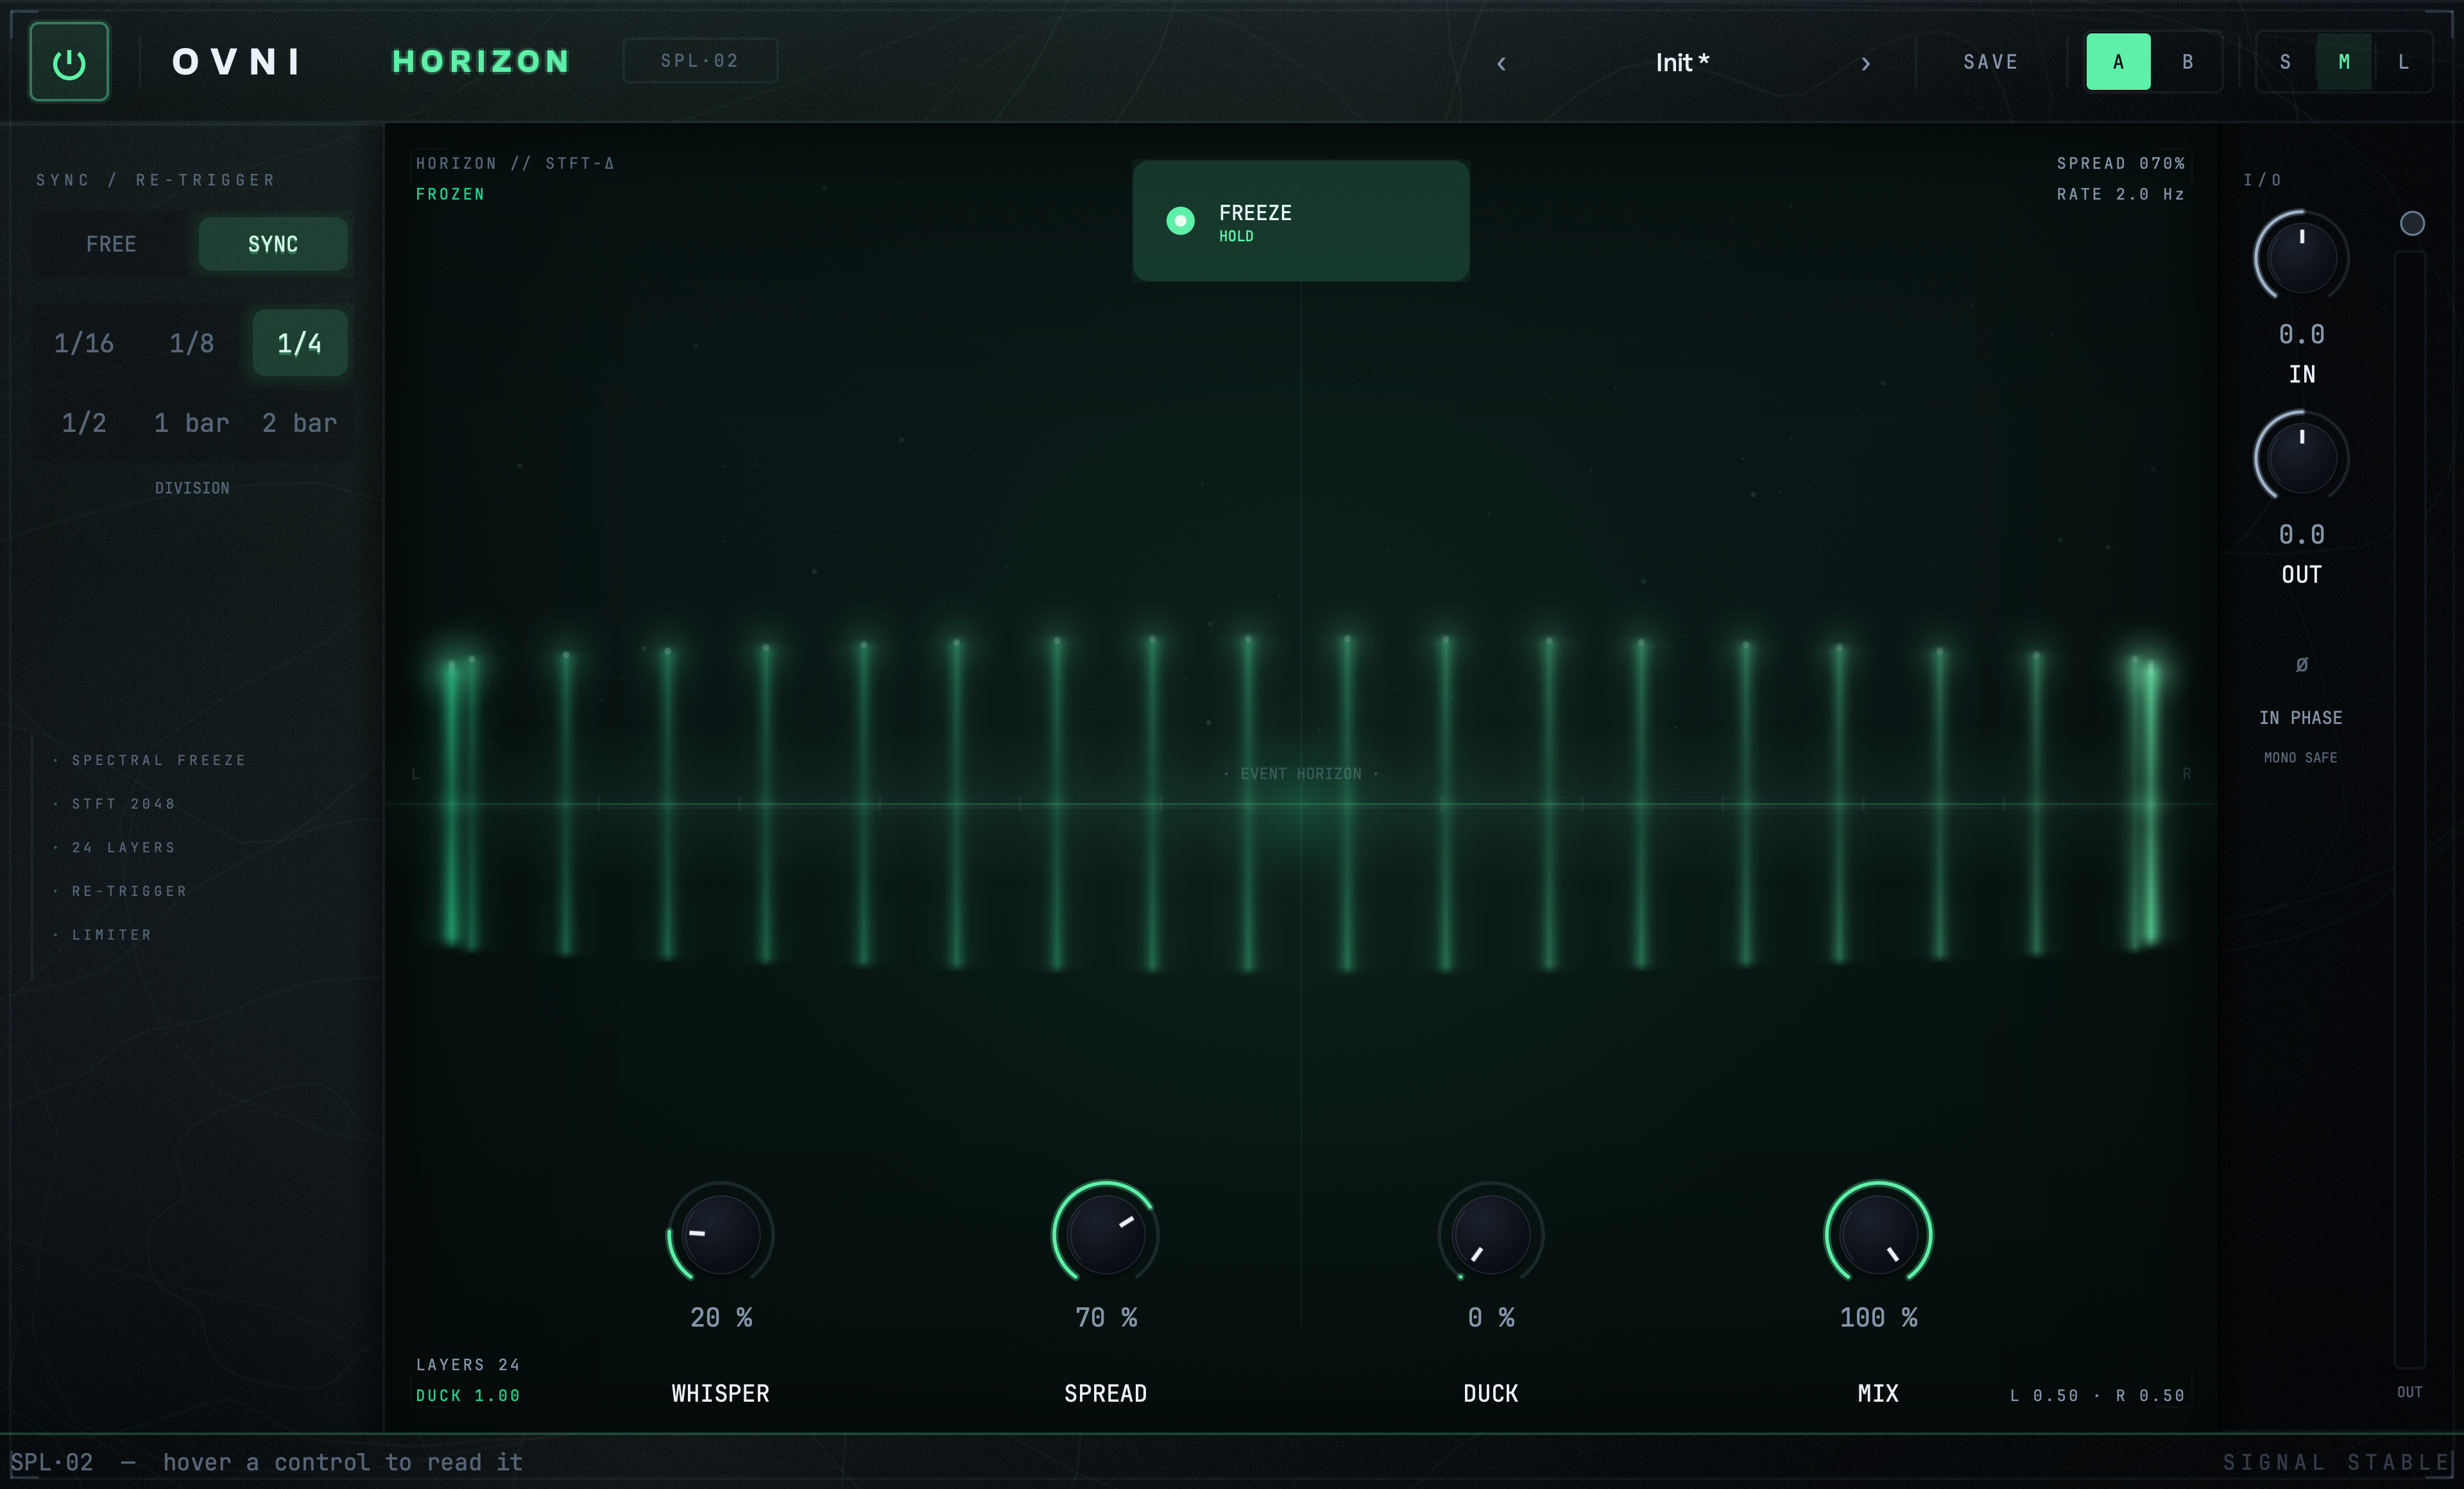Image resolution: width=2464 pixels, height=1489 pixels.
Task: Click the OUT gain knob
Action: 2301,457
